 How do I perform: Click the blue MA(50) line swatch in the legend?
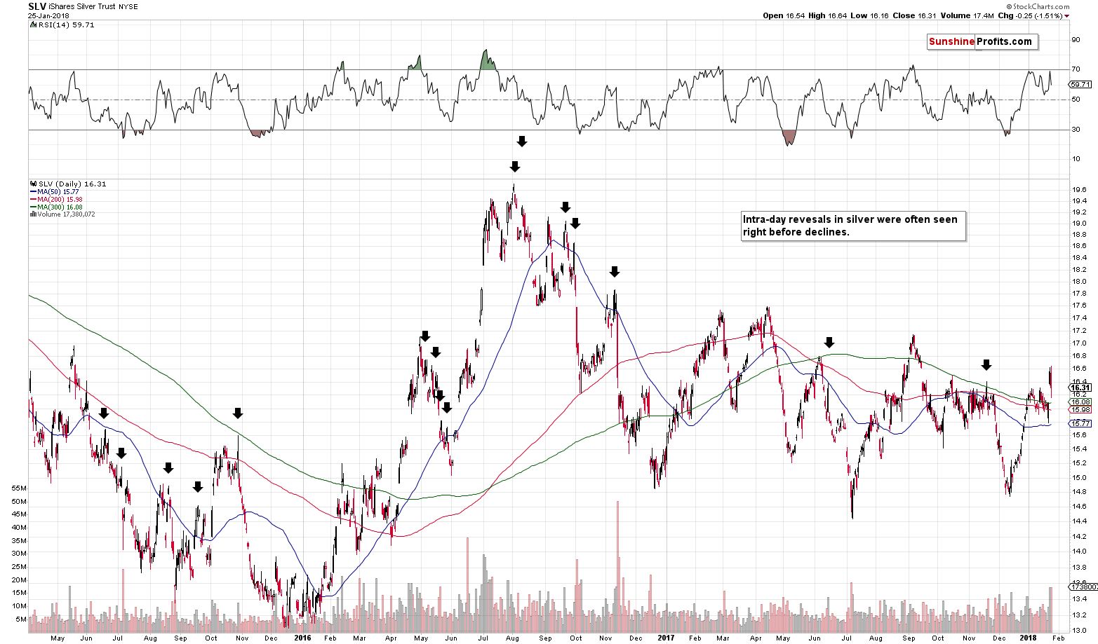(x=32, y=191)
